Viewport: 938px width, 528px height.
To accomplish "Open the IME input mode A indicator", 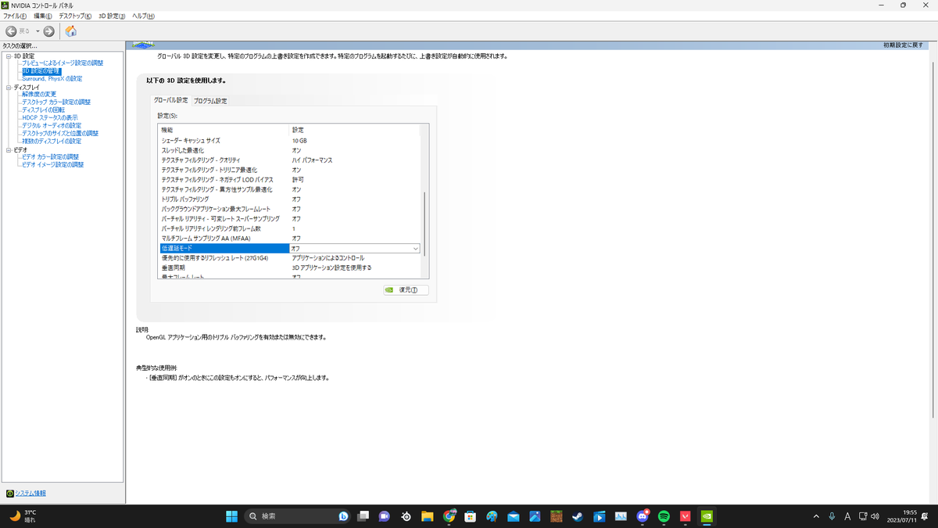I will click(x=847, y=516).
